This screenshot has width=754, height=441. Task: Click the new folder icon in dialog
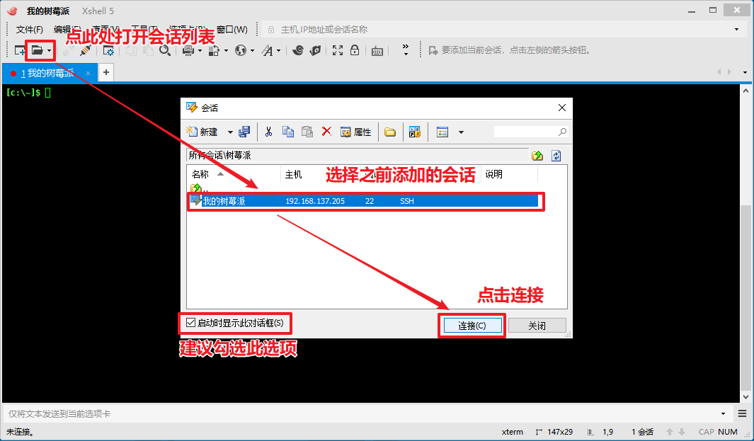point(390,132)
